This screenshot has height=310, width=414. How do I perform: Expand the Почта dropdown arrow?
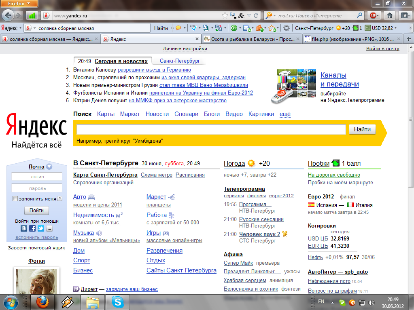click(49, 167)
